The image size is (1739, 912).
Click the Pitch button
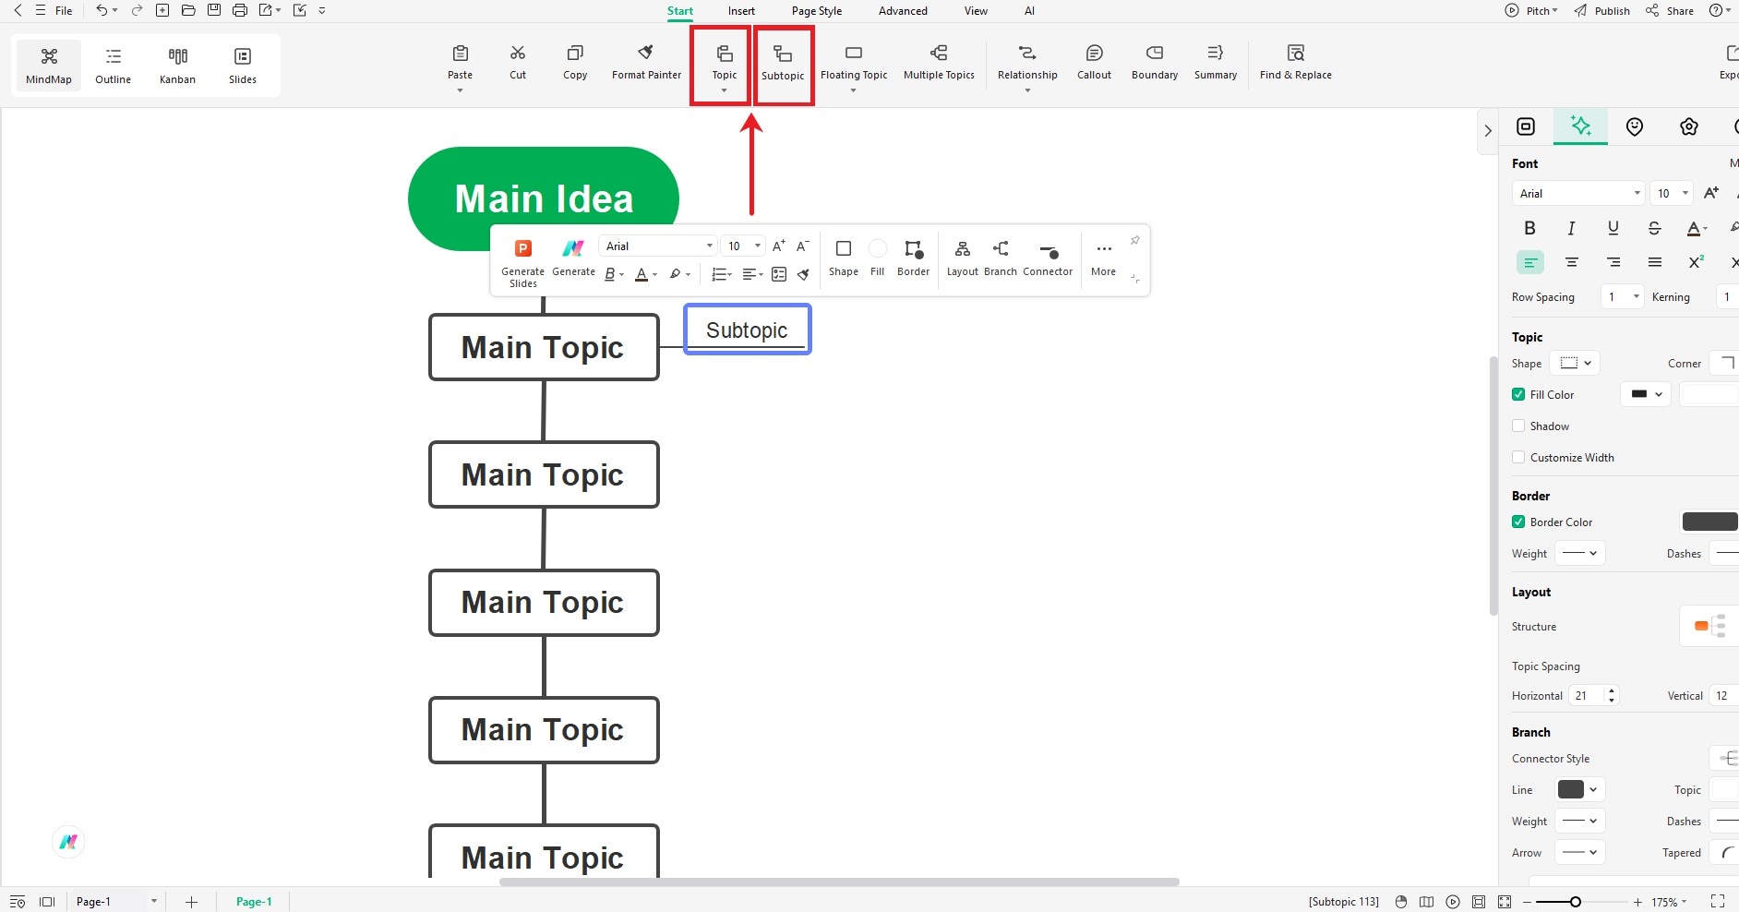tap(1531, 11)
